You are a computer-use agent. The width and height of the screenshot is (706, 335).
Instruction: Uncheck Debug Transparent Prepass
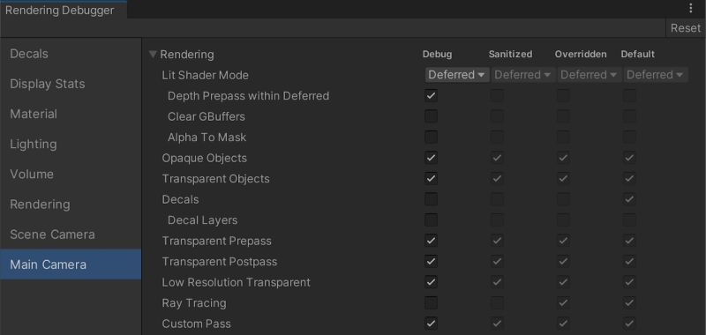[431, 240]
